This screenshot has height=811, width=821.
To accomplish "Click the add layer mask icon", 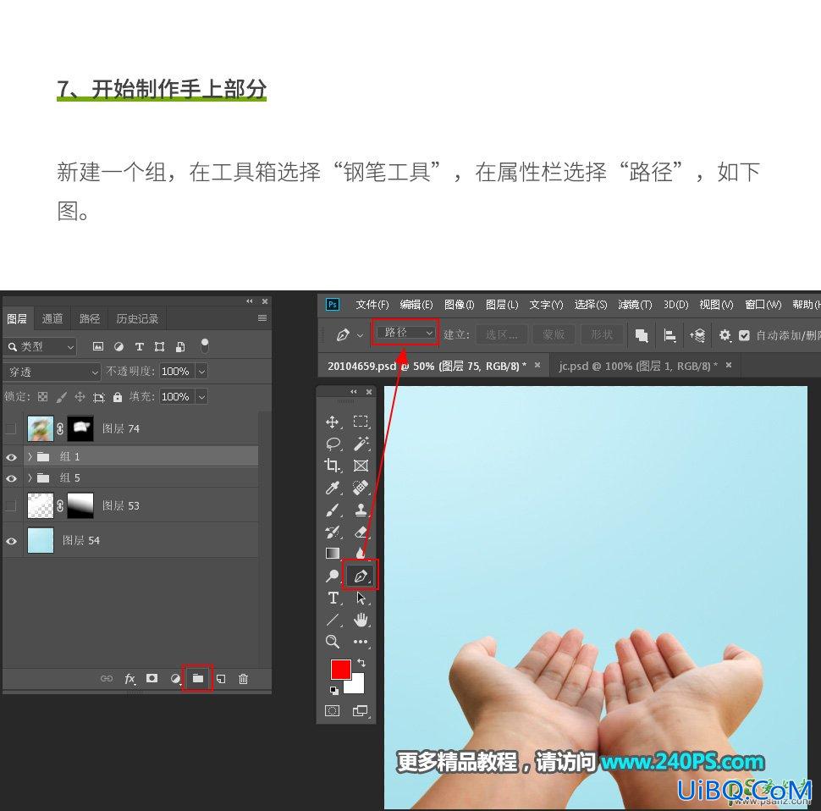I will coord(152,679).
